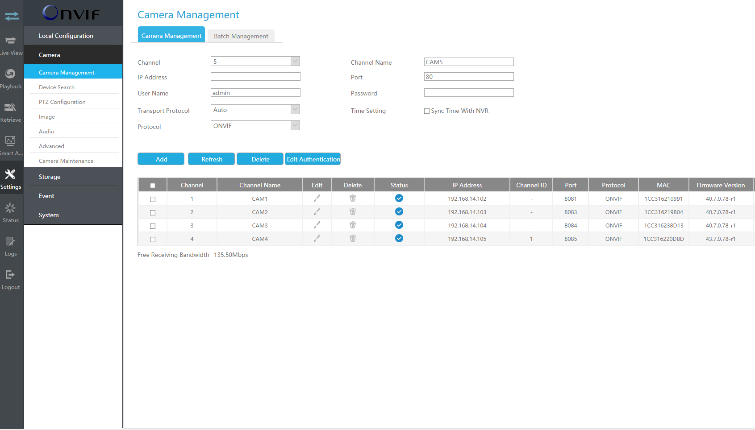Click the status check icon for CAM2
This screenshot has width=755, height=430.
pyautogui.click(x=399, y=211)
